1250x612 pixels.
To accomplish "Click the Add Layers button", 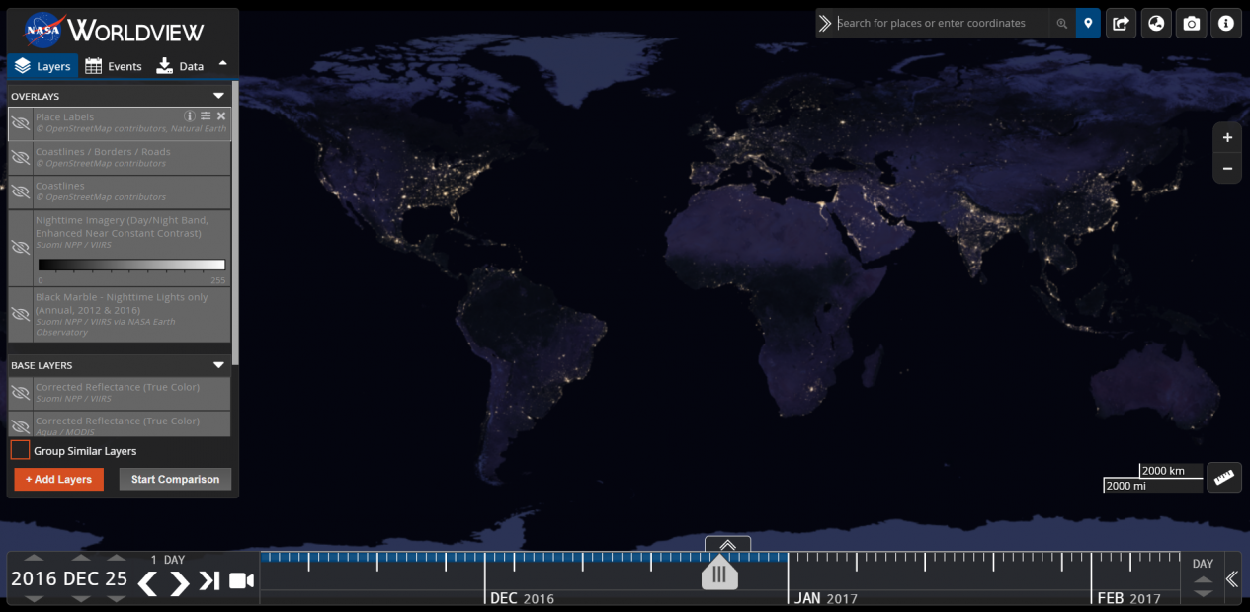I will [x=58, y=479].
